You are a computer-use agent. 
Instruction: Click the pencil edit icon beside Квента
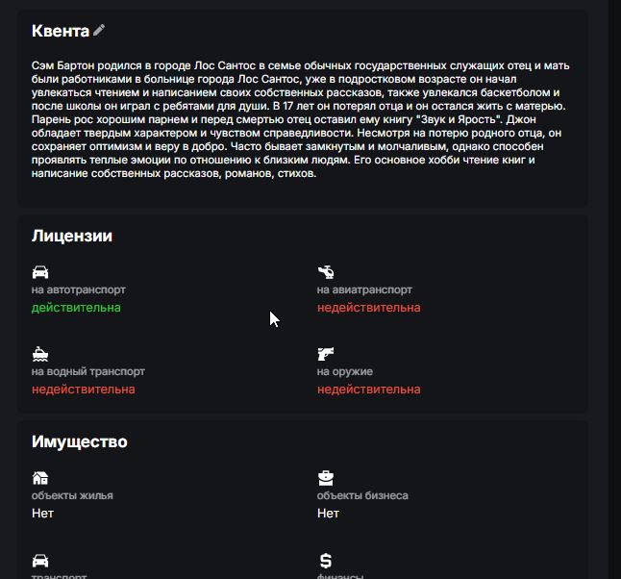click(x=99, y=31)
